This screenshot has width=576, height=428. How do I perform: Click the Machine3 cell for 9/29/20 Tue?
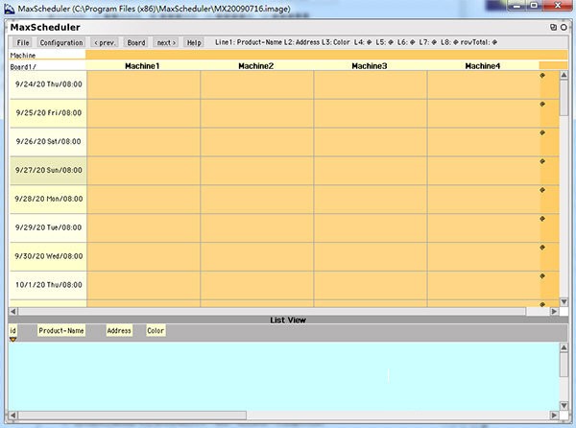371,228
